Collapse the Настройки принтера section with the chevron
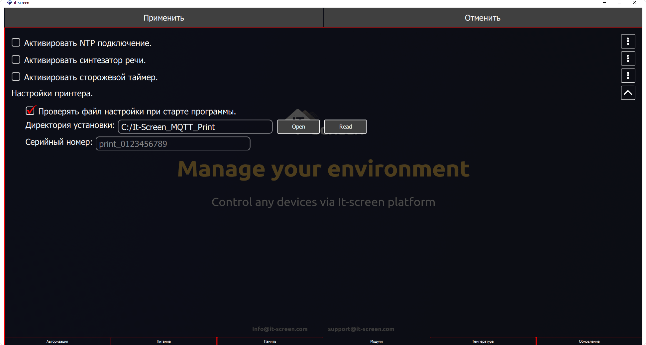 (628, 93)
